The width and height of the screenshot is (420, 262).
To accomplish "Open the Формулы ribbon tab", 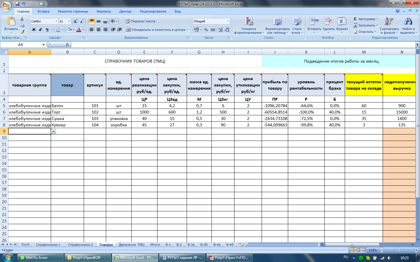I will click(104, 11).
